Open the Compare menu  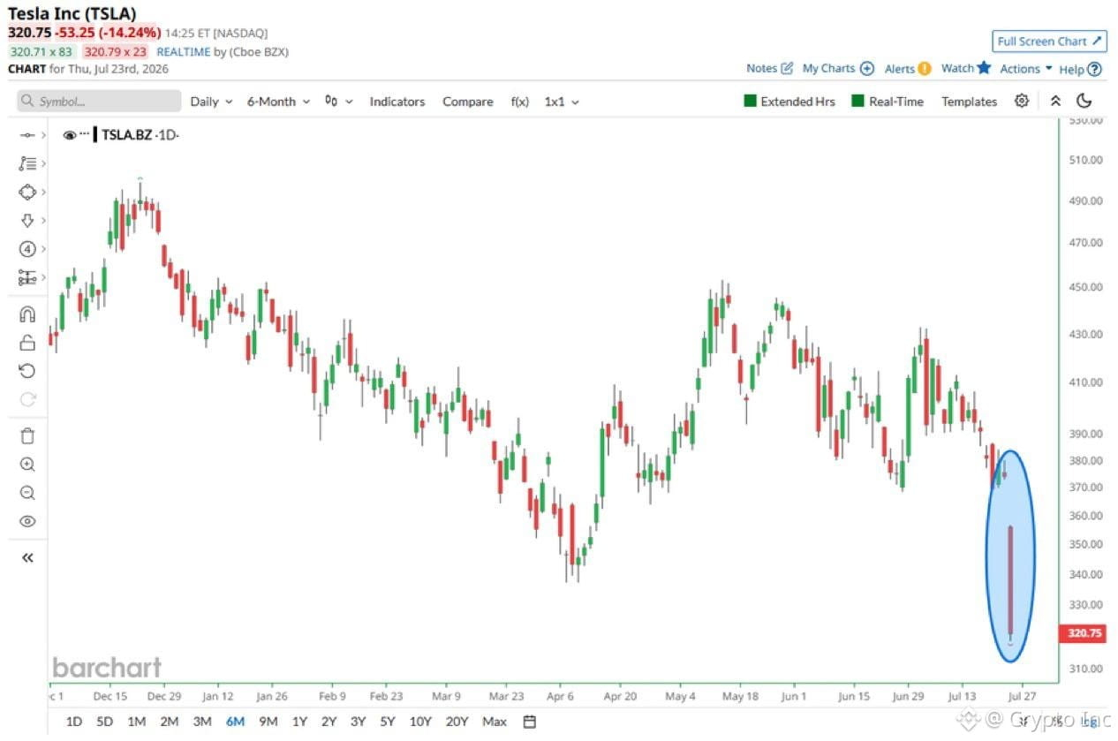pos(468,102)
